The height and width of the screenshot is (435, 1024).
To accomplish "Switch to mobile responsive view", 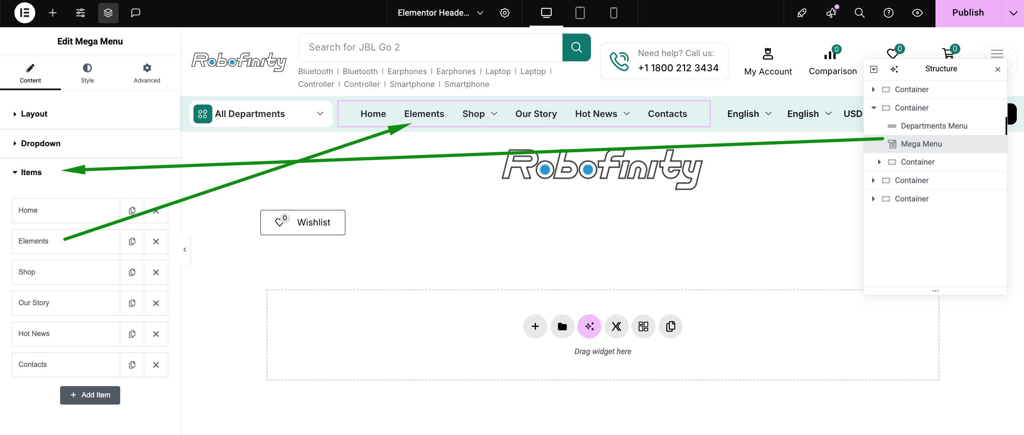I will [614, 13].
